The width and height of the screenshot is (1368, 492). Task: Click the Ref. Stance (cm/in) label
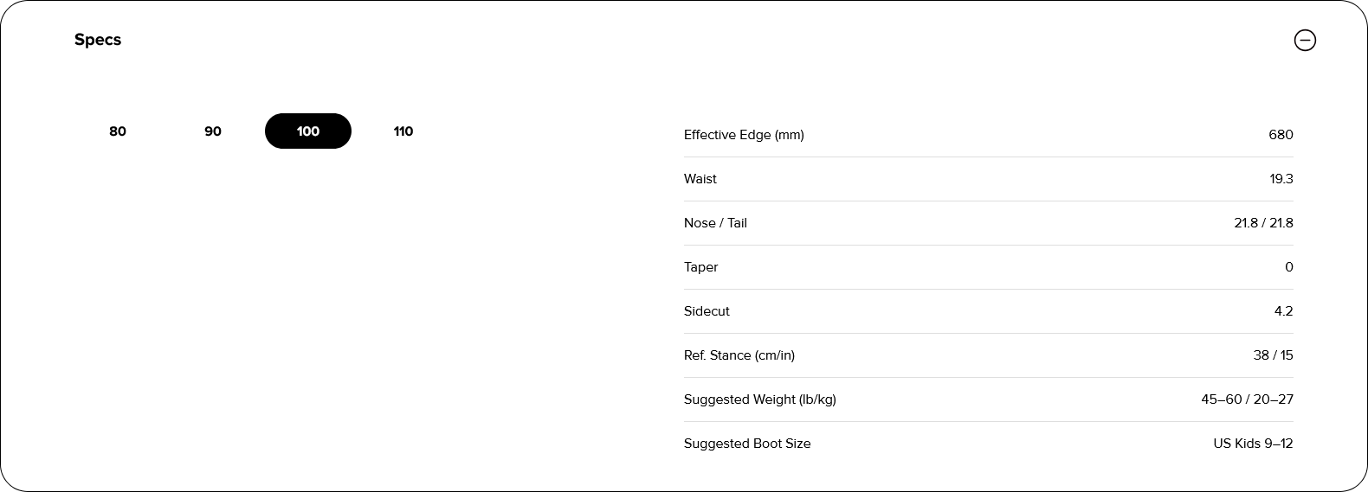click(x=739, y=355)
